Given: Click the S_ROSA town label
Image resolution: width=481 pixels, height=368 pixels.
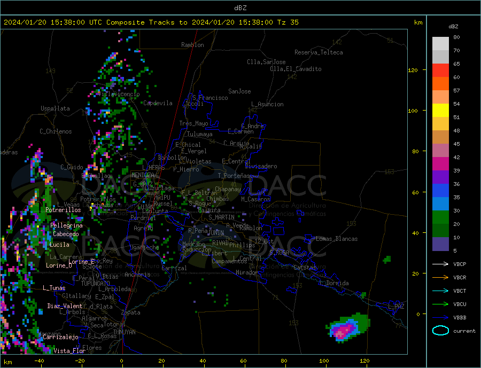Looking at the screenshot, I should [279, 253].
